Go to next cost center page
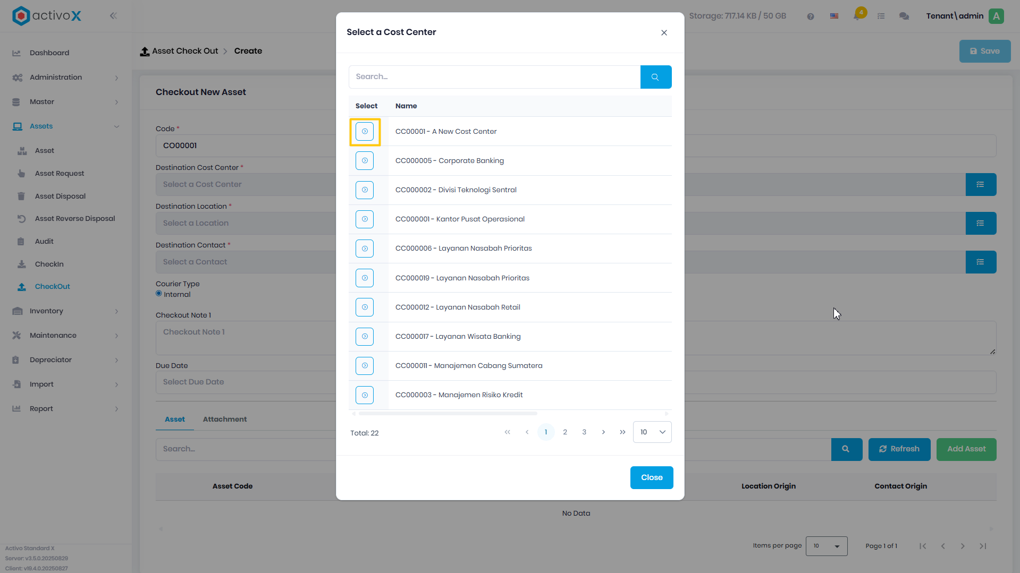 pos(603,432)
